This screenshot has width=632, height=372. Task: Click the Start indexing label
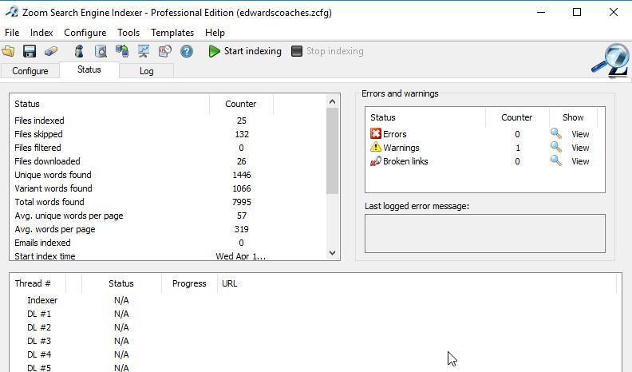pos(253,51)
